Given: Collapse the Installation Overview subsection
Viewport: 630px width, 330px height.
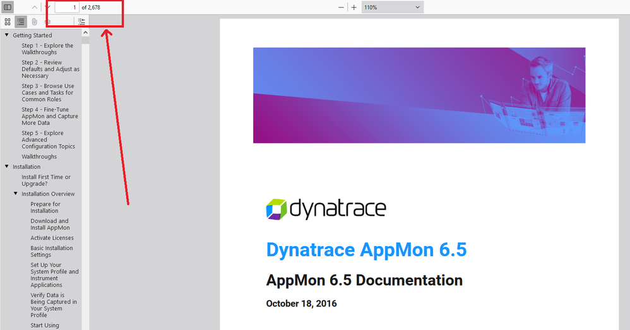Looking at the screenshot, I should point(16,194).
